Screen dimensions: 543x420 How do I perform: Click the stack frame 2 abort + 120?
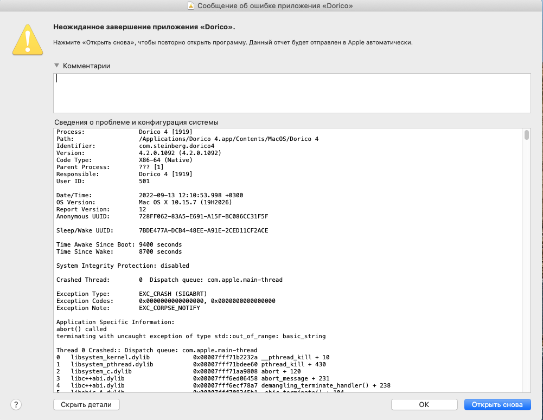[178, 371]
